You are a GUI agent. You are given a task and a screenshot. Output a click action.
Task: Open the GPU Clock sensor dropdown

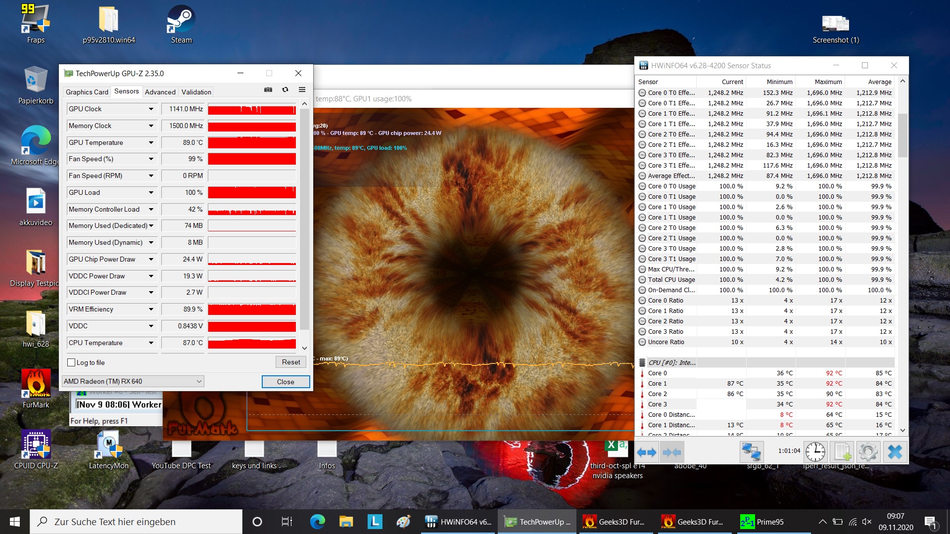pos(151,109)
